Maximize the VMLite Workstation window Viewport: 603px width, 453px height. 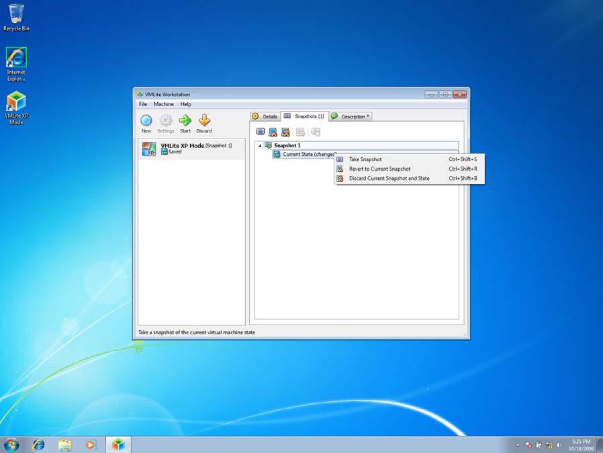click(445, 94)
